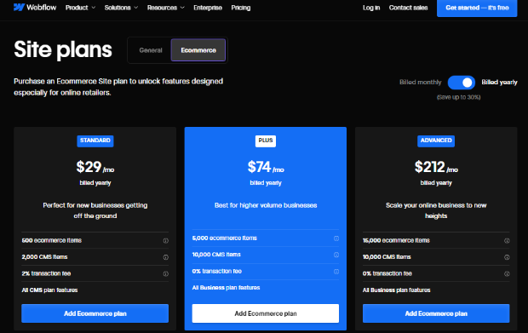The height and width of the screenshot is (333, 528).
Task: Add Ecommerce plan for Plus
Action: pyautogui.click(x=266, y=313)
